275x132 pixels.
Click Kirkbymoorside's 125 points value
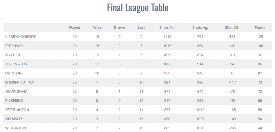tap(260, 37)
